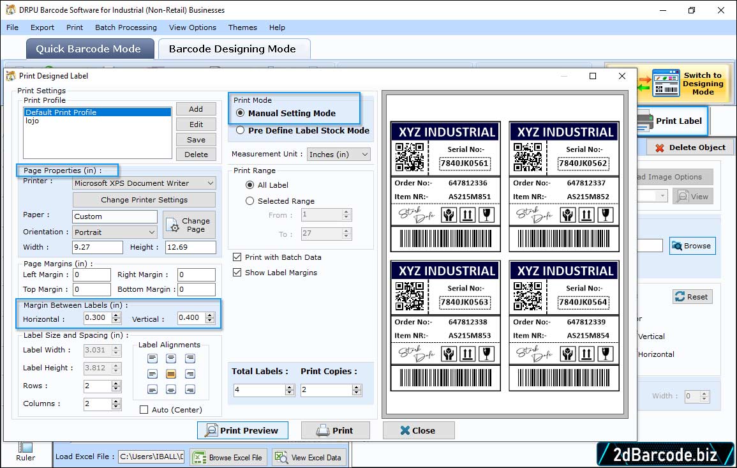Click the Close button at dialog bottom

point(419,430)
